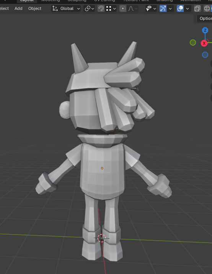Image resolution: width=212 pixels, height=274 pixels.
Task: Switch to the Sculpting workspace tab
Action: click(x=77, y=1)
